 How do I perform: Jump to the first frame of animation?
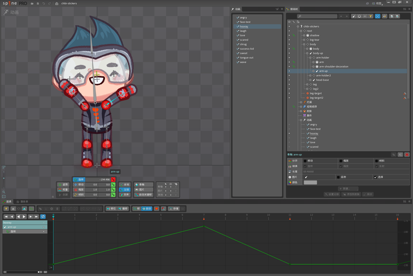tap(6, 216)
